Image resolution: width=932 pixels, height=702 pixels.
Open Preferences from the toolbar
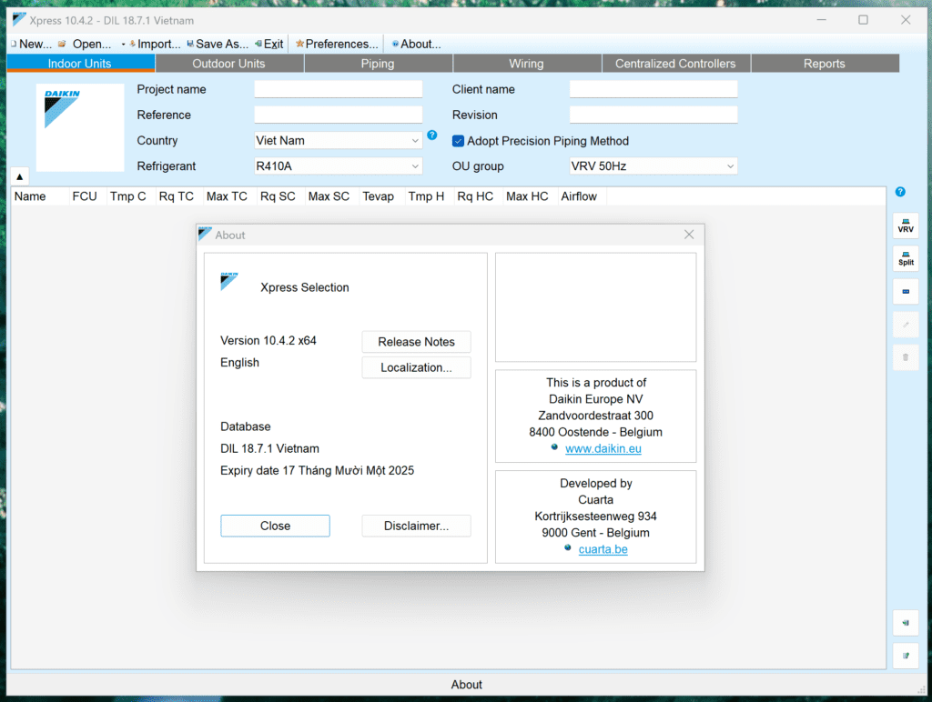pyautogui.click(x=336, y=44)
